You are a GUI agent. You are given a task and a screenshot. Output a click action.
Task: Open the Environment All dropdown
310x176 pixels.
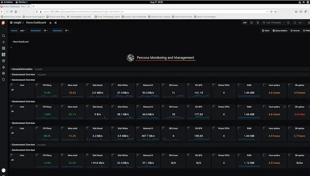[46, 30]
